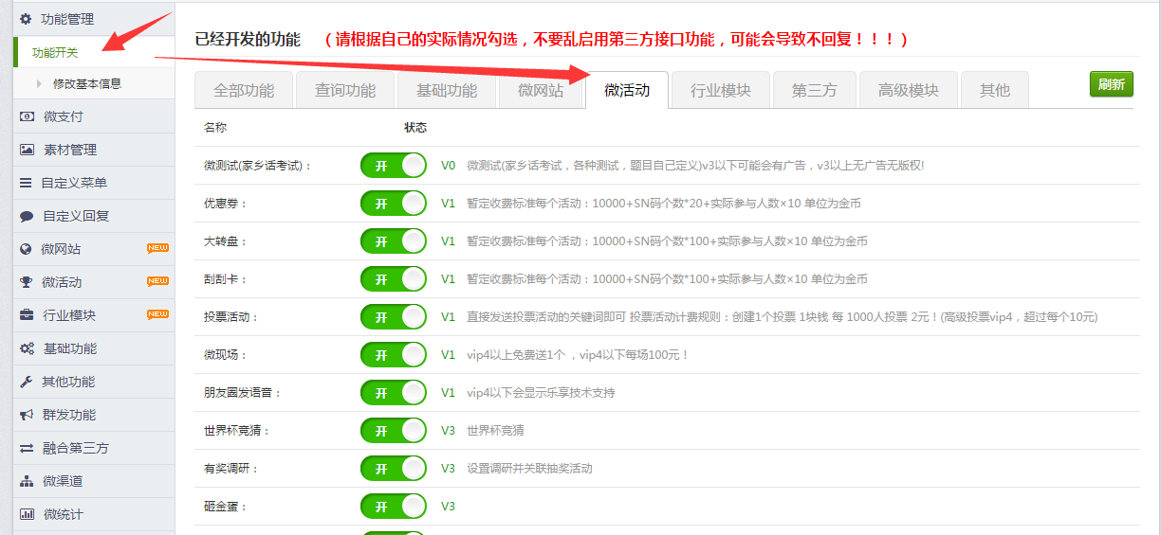1161x535 pixels.
Task: Toggle the 刮刮卡 feature switch
Action: click(x=393, y=279)
